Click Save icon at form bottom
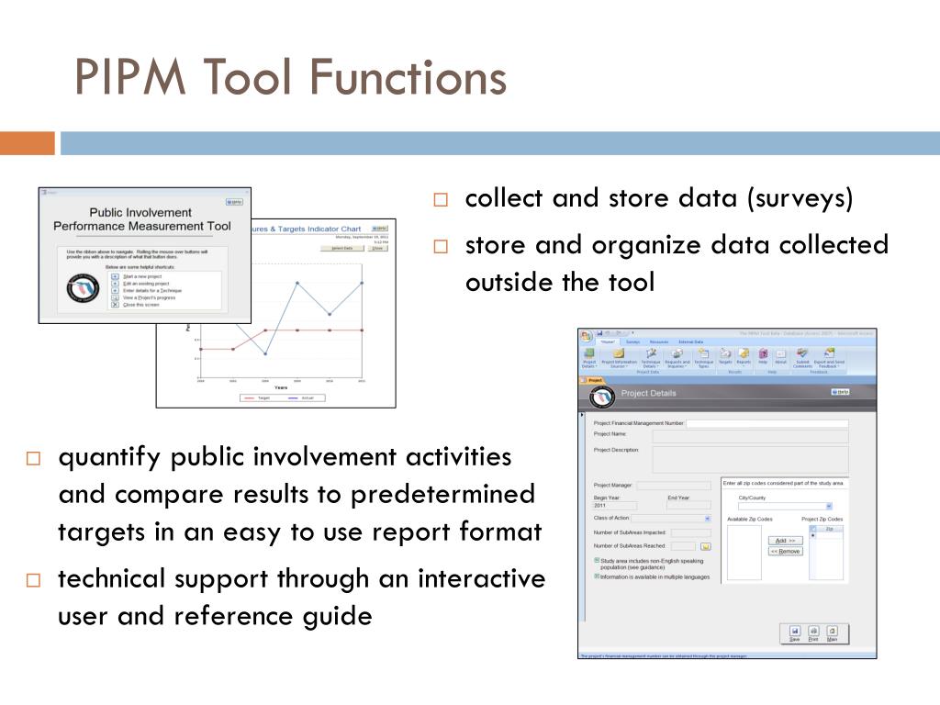Viewport: 940px width, 705px height. click(x=794, y=633)
